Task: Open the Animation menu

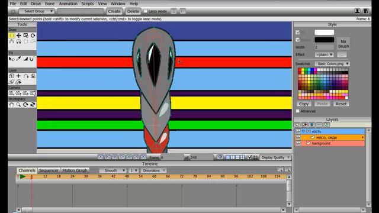Action: click(x=68, y=4)
